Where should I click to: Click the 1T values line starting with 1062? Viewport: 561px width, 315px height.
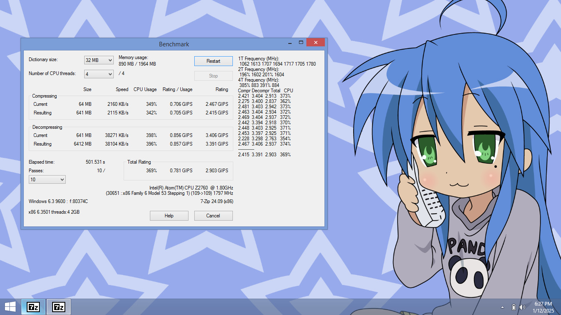click(x=278, y=64)
